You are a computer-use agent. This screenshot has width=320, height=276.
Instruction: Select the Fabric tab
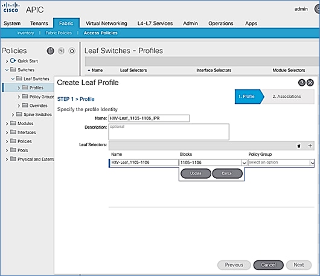tap(66, 24)
